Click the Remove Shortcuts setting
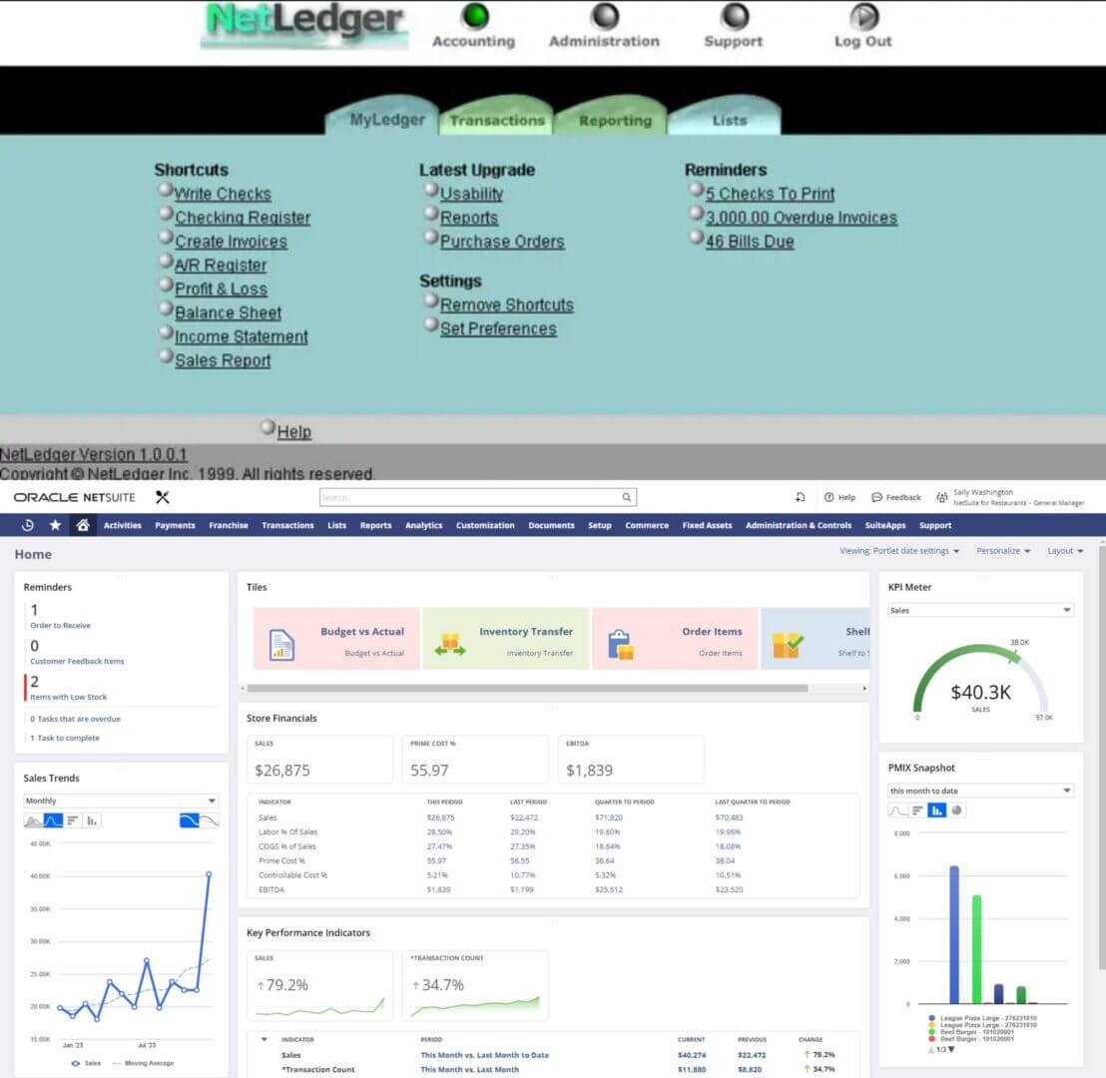 pos(506,305)
